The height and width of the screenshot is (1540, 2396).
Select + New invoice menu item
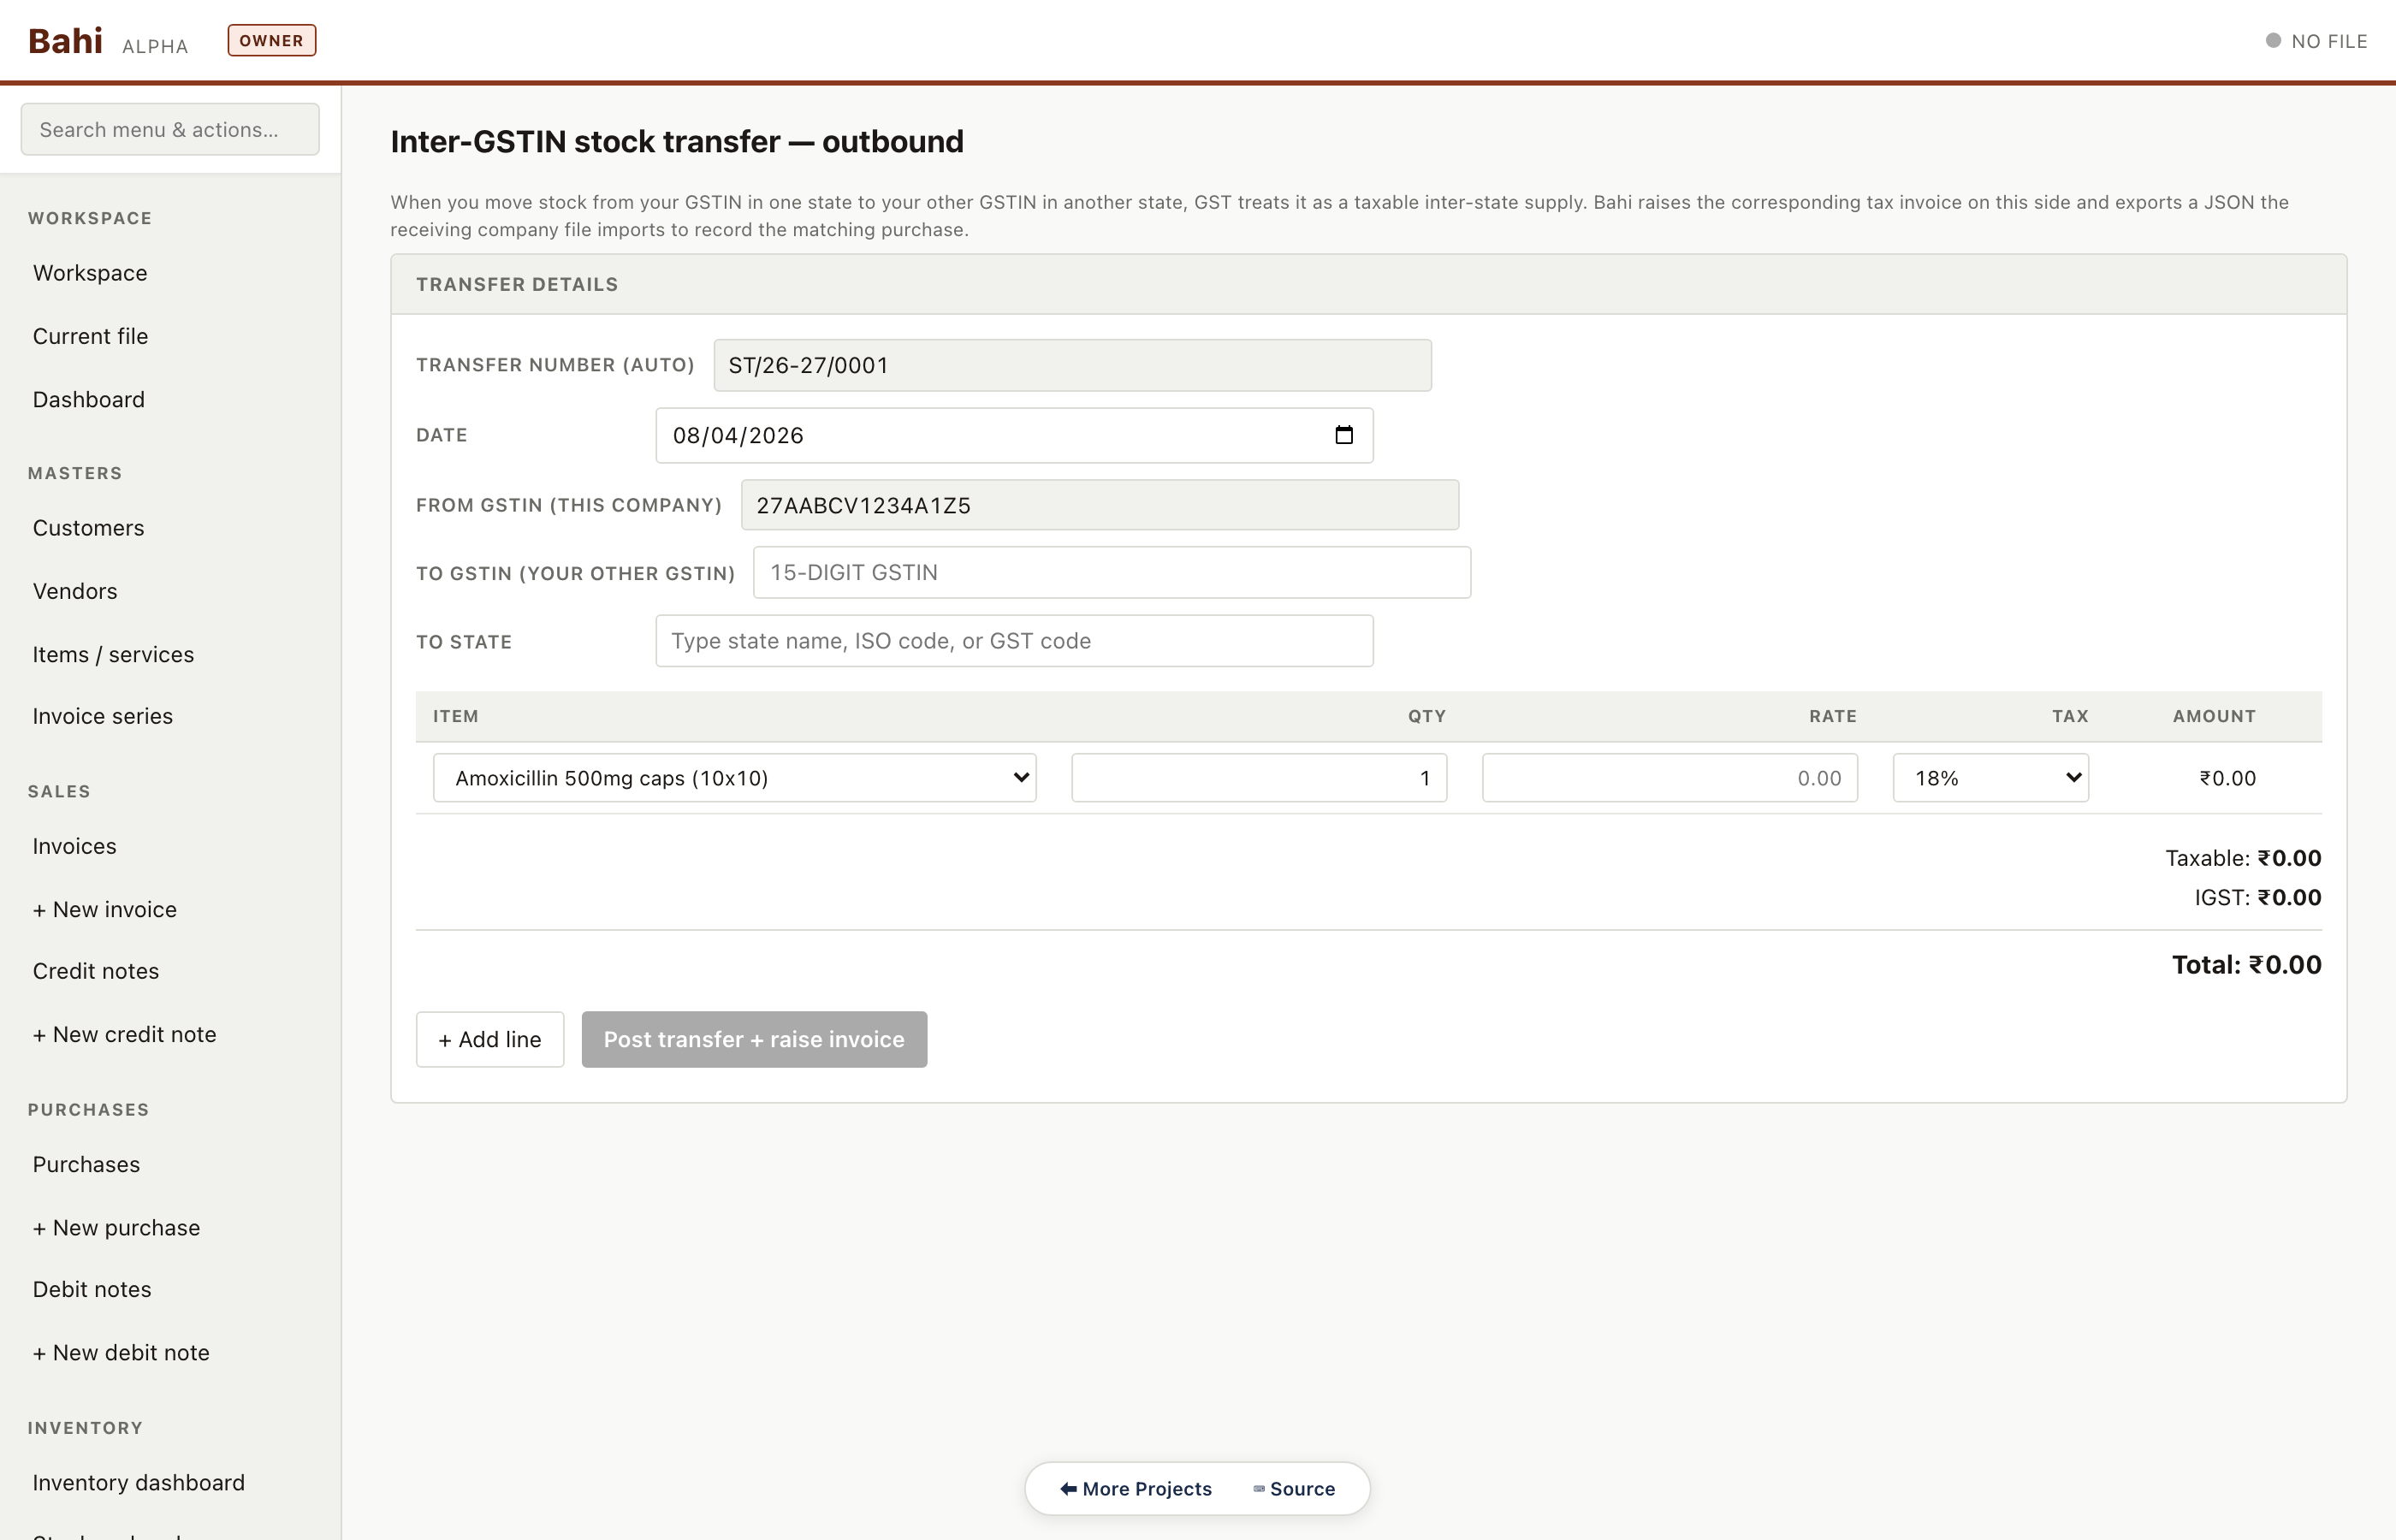click(105, 909)
